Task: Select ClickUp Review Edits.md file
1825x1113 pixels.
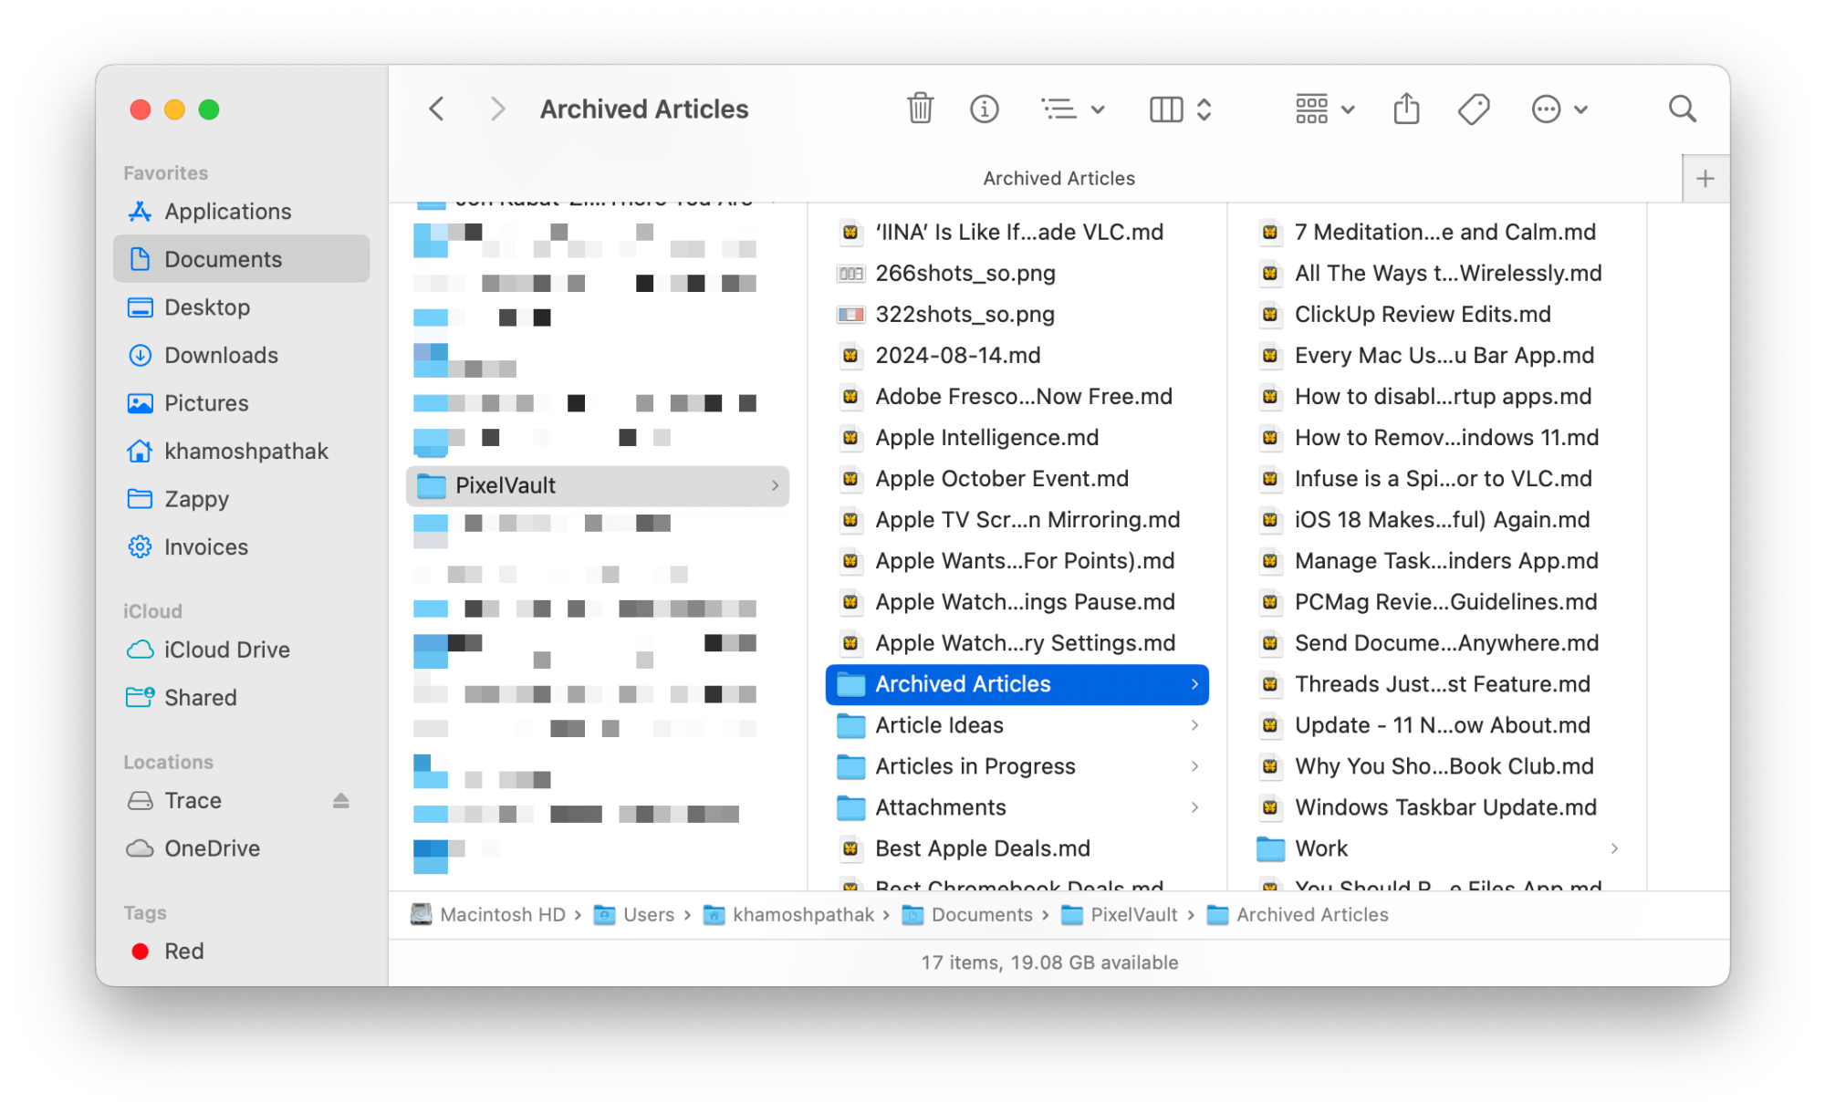Action: 1436,314
